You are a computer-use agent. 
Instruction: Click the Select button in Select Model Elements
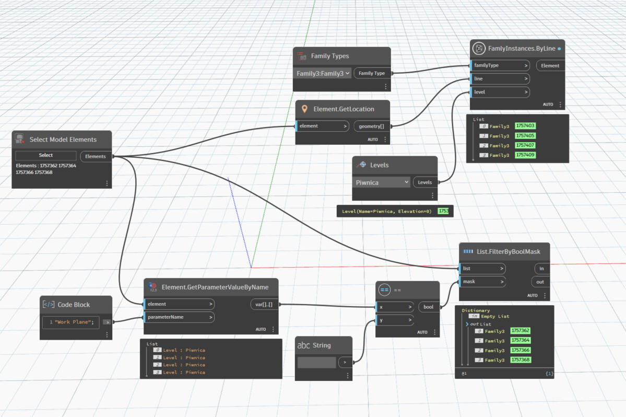point(45,155)
